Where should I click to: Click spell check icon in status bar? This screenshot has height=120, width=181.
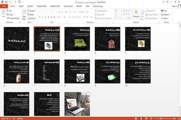14,118
